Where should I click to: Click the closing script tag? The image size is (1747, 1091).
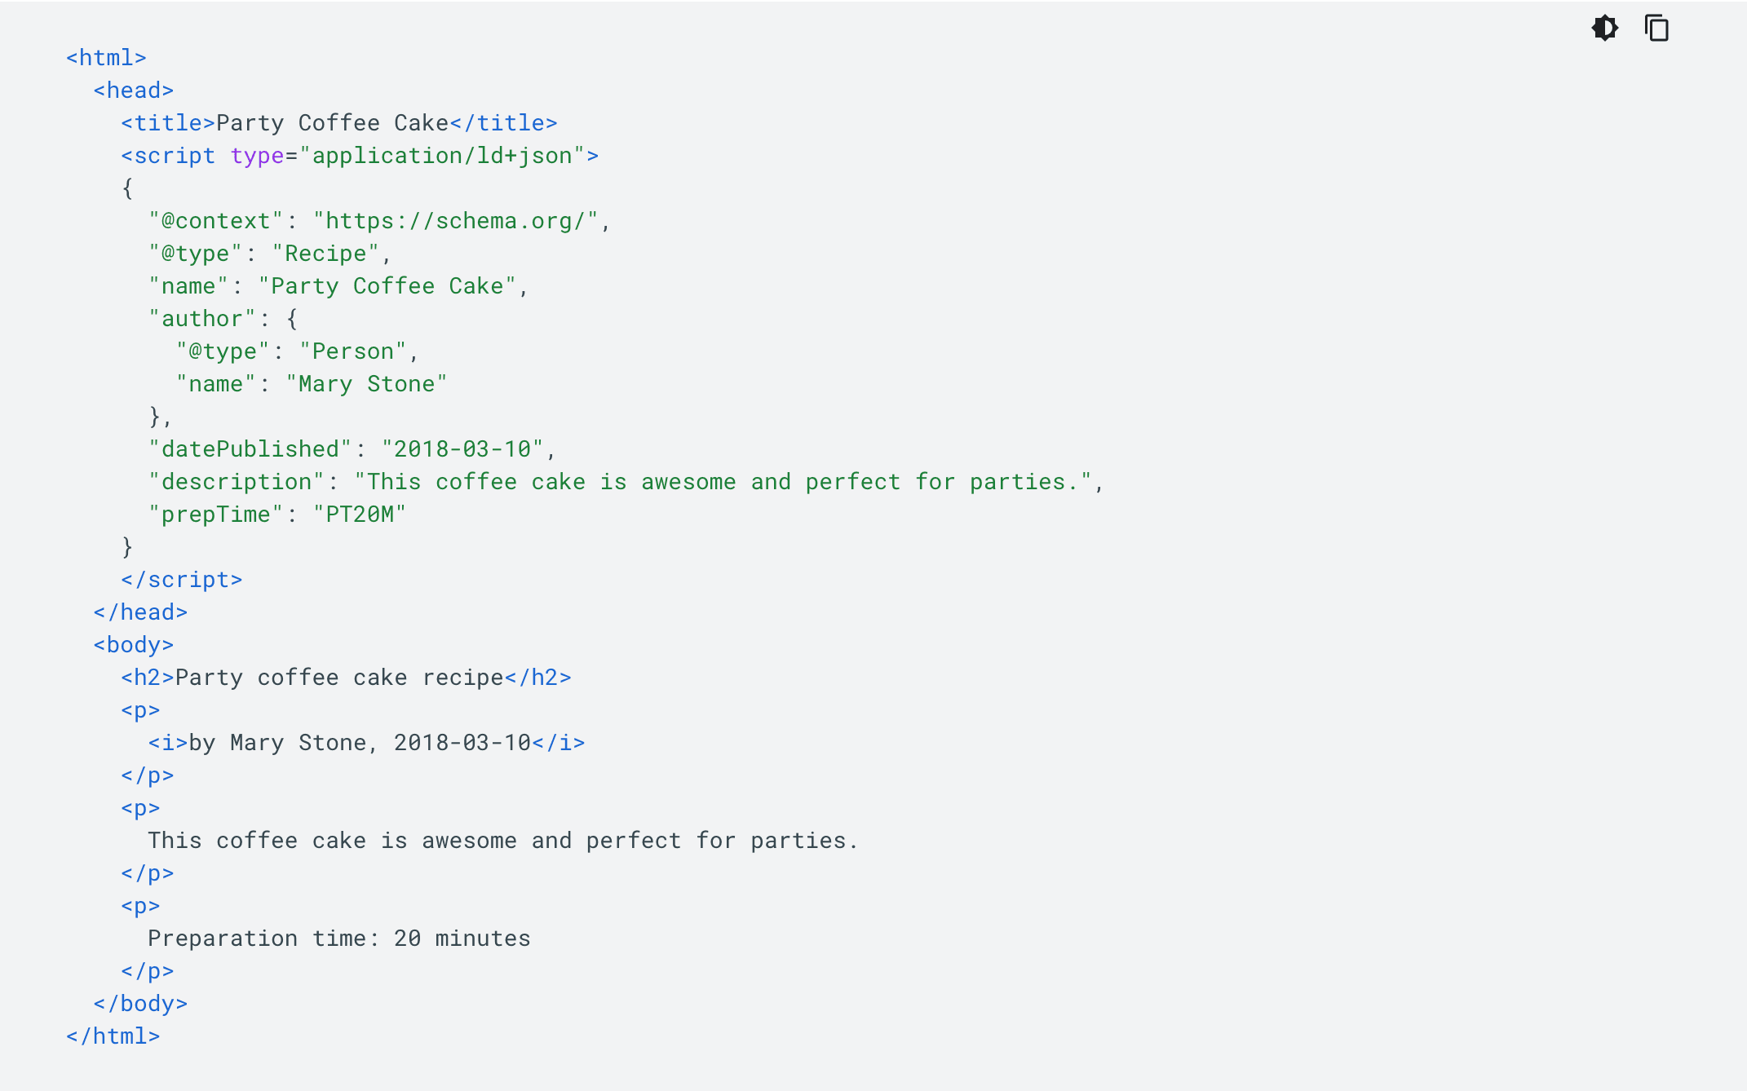pyautogui.click(x=182, y=580)
